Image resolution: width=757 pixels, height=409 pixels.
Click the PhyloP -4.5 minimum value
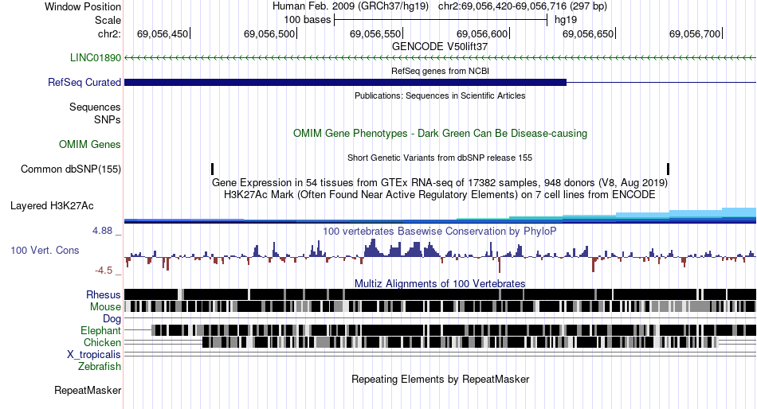tap(104, 271)
